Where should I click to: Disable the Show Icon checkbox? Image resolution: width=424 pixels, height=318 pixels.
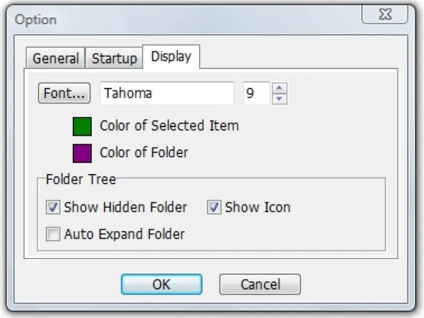(214, 207)
